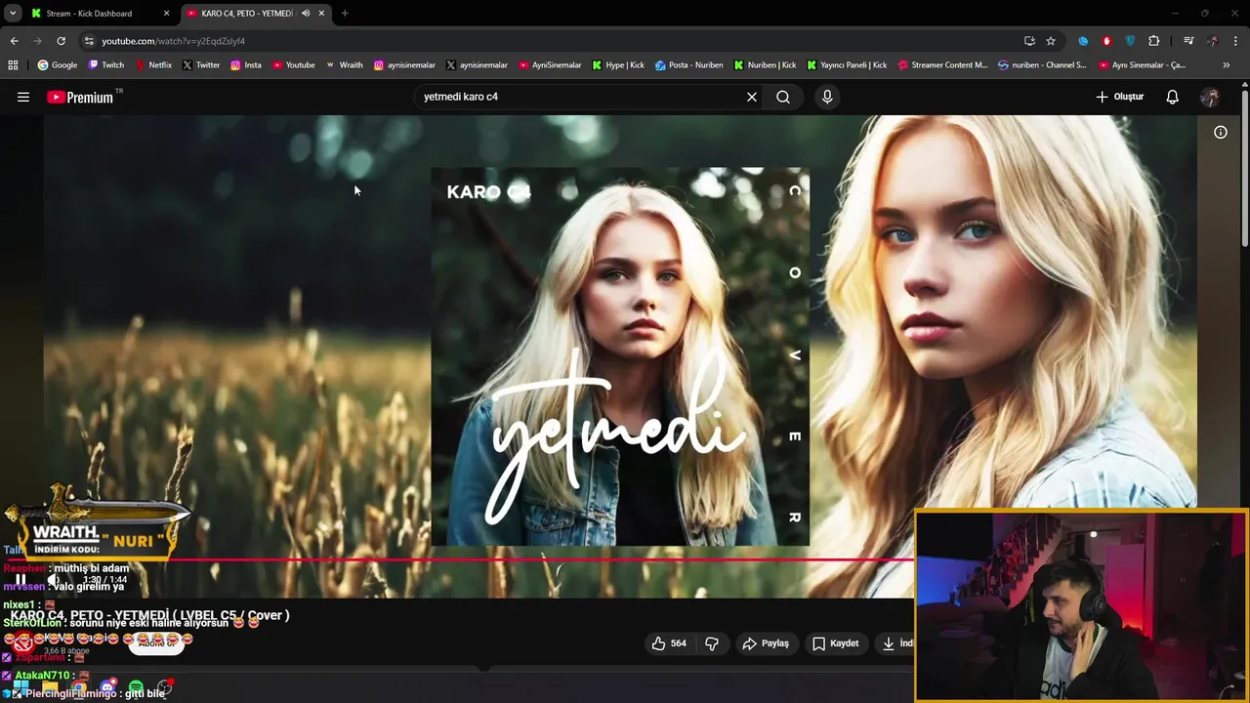Expand the hidden bookmarks overflow chevron
The width and height of the screenshot is (1250, 703).
[x=1227, y=65]
